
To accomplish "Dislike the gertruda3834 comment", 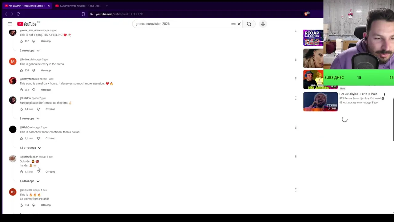I will [38, 172].
